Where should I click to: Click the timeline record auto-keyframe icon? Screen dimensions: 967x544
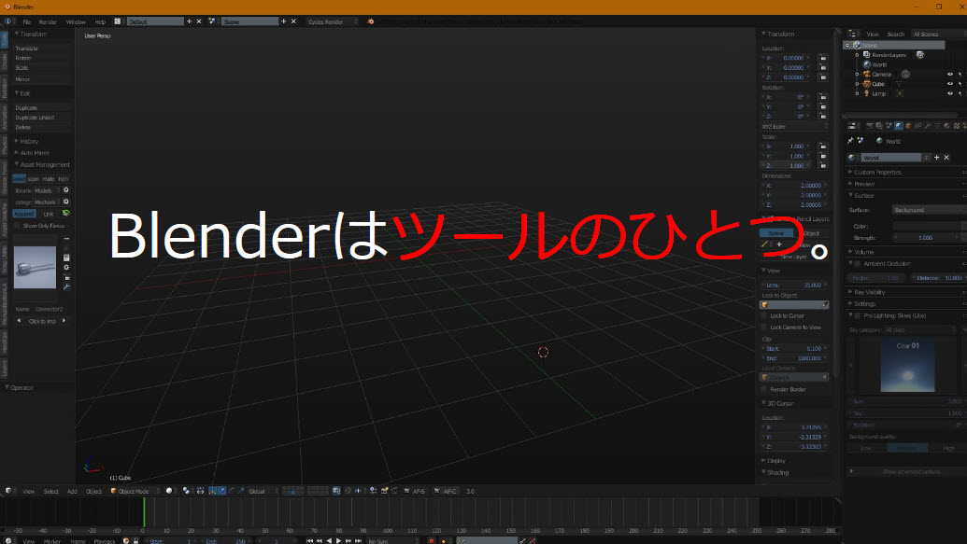(432, 541)
